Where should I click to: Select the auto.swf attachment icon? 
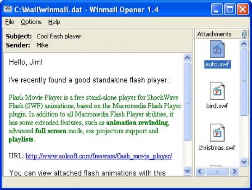point(217,49)
